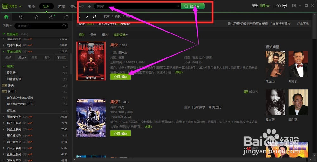Sort sidebar list by 最好
317x162 pixels.
(8, 57)
